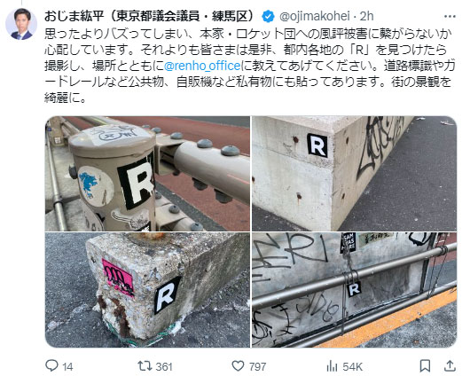
Task: Open the guardrail post R sticker photo
Action: click(x=147, y=174)
